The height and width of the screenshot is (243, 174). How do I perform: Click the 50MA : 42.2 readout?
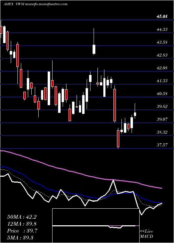tap(22, 217)
